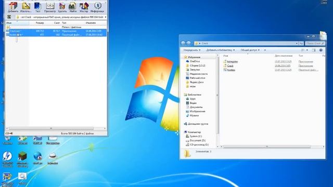Click the WinRAR horizontal scrollbar
The width and height of the screenshot is (333, 187).
pyautogui.click(x=51, y=128)
